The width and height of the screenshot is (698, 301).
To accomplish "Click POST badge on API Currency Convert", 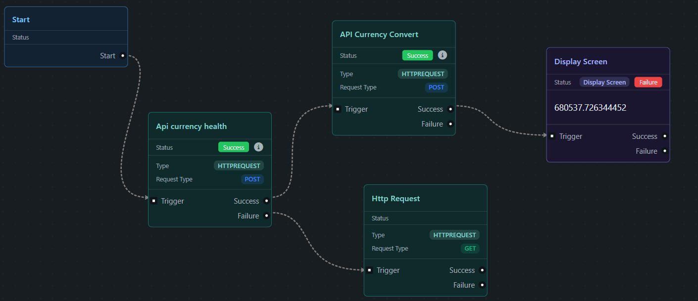I will click(437, 87).
